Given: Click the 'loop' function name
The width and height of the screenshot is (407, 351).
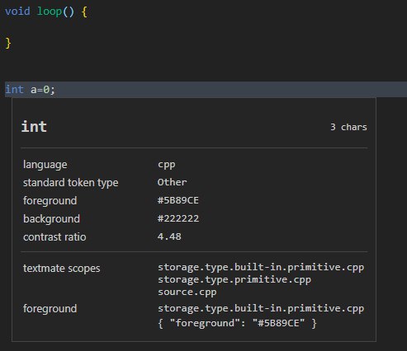Looking at the screenshot, I should point(50,12).
